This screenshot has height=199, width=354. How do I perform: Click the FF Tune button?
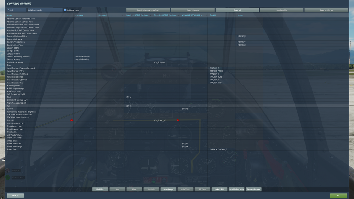click(202, 189)
